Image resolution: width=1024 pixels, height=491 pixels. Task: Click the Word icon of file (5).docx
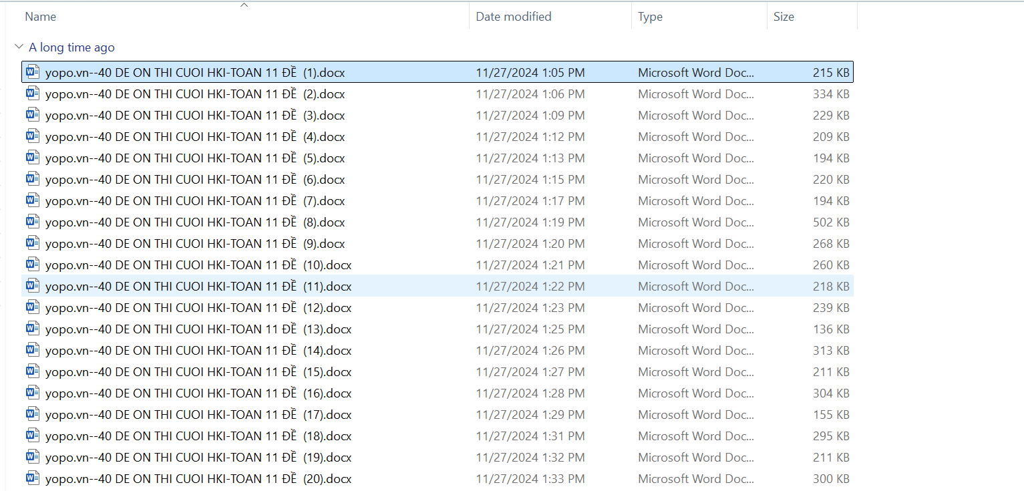tap(33, 158)
